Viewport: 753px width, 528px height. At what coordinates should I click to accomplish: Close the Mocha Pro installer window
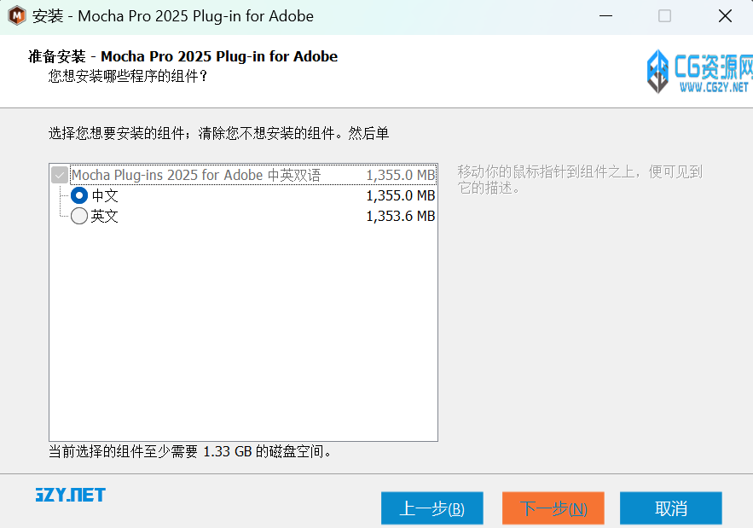725,16
